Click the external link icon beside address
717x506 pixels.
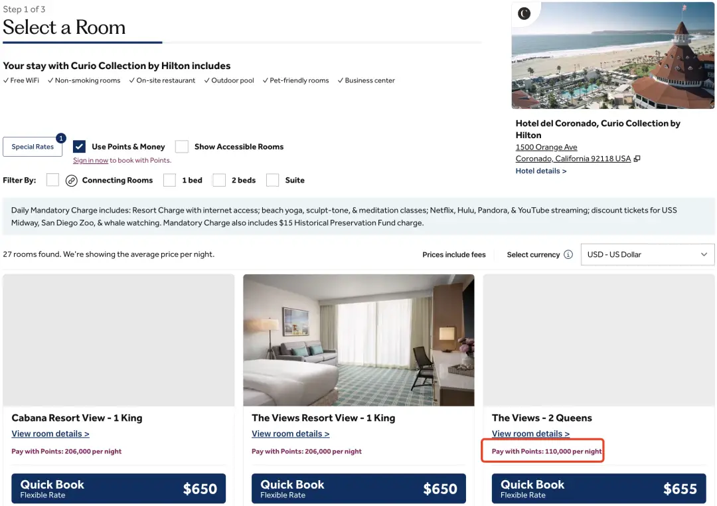637,159
